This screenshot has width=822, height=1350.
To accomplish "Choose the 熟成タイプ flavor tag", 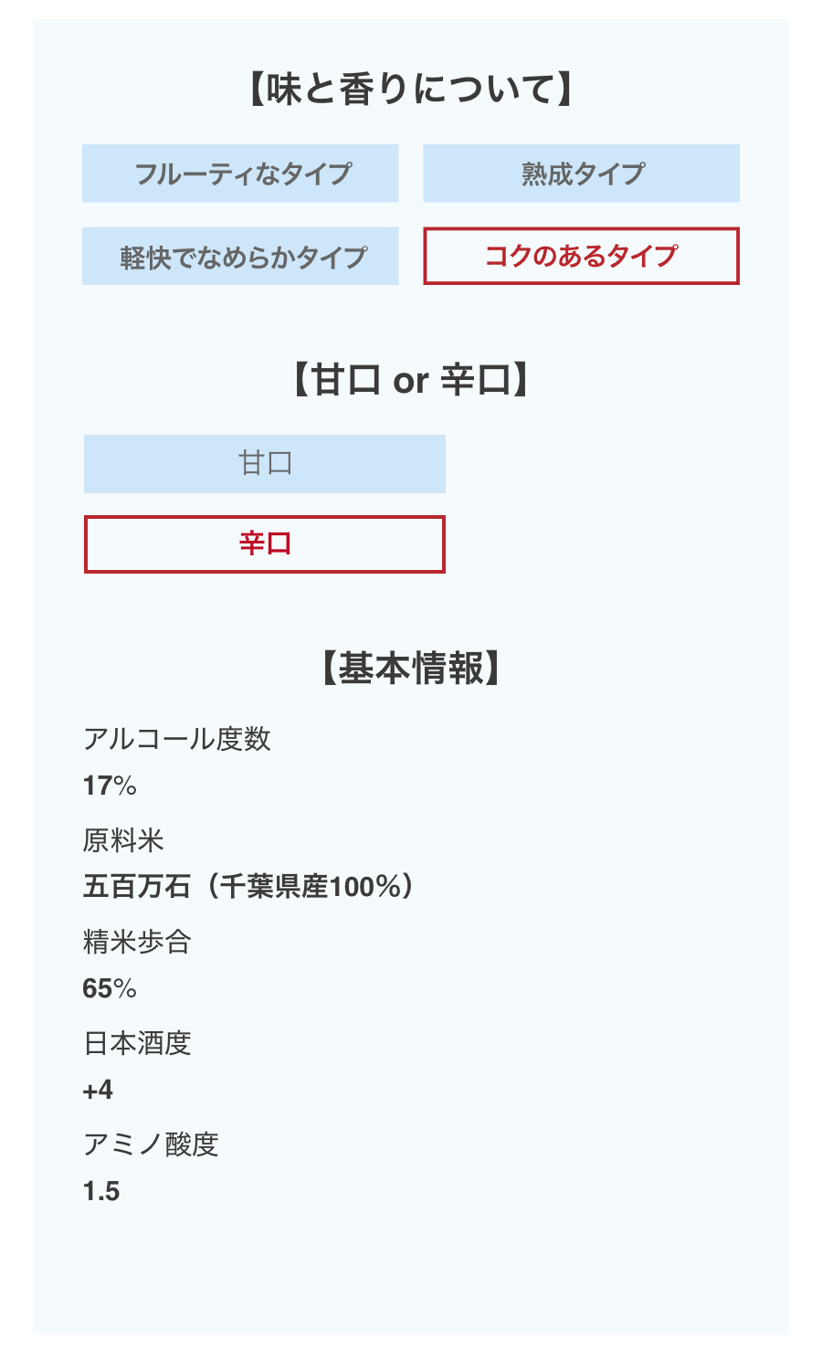I will (x=581, y=174).
